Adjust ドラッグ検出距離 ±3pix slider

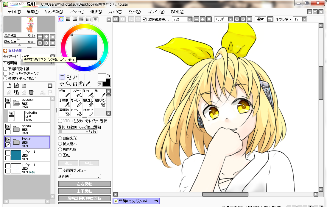pos(78,132)
